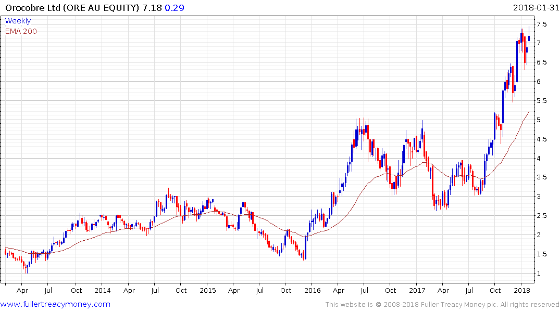Click the chart date 2018-01-31

(x=536, y=7)
